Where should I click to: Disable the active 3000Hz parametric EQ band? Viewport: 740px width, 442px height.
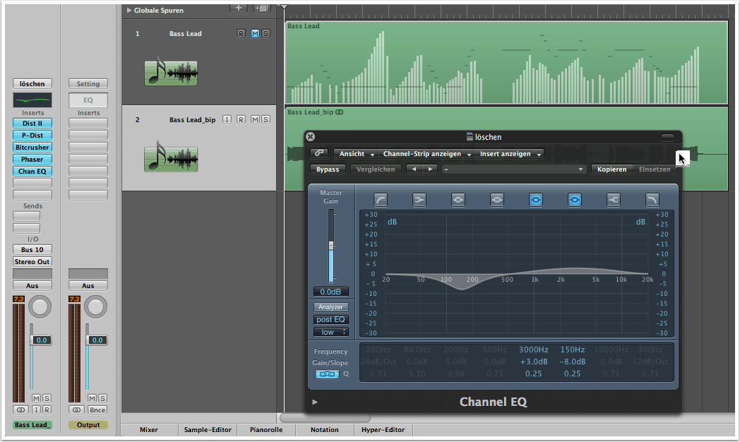point(536,200)
